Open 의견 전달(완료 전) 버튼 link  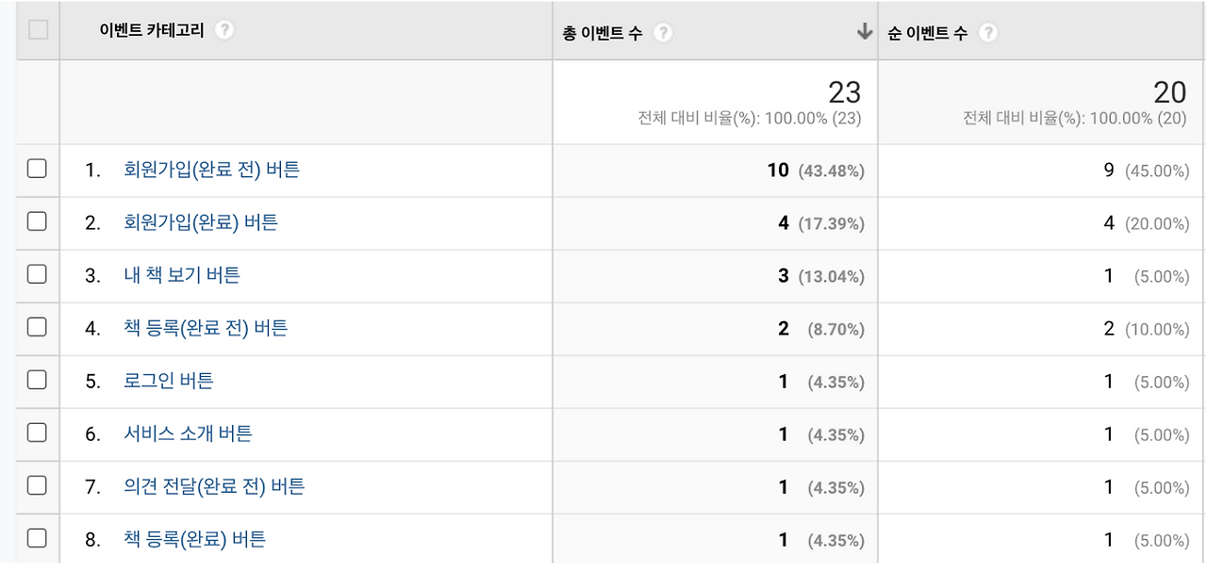[x=214, y=486]
